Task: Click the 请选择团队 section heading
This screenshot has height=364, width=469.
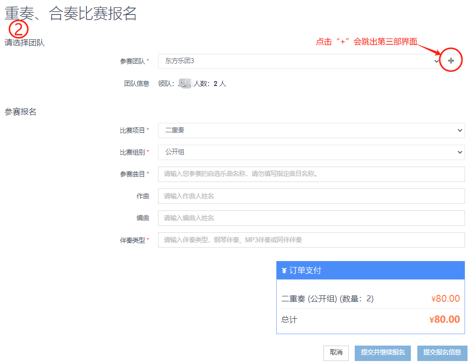Action: point(24,43)
